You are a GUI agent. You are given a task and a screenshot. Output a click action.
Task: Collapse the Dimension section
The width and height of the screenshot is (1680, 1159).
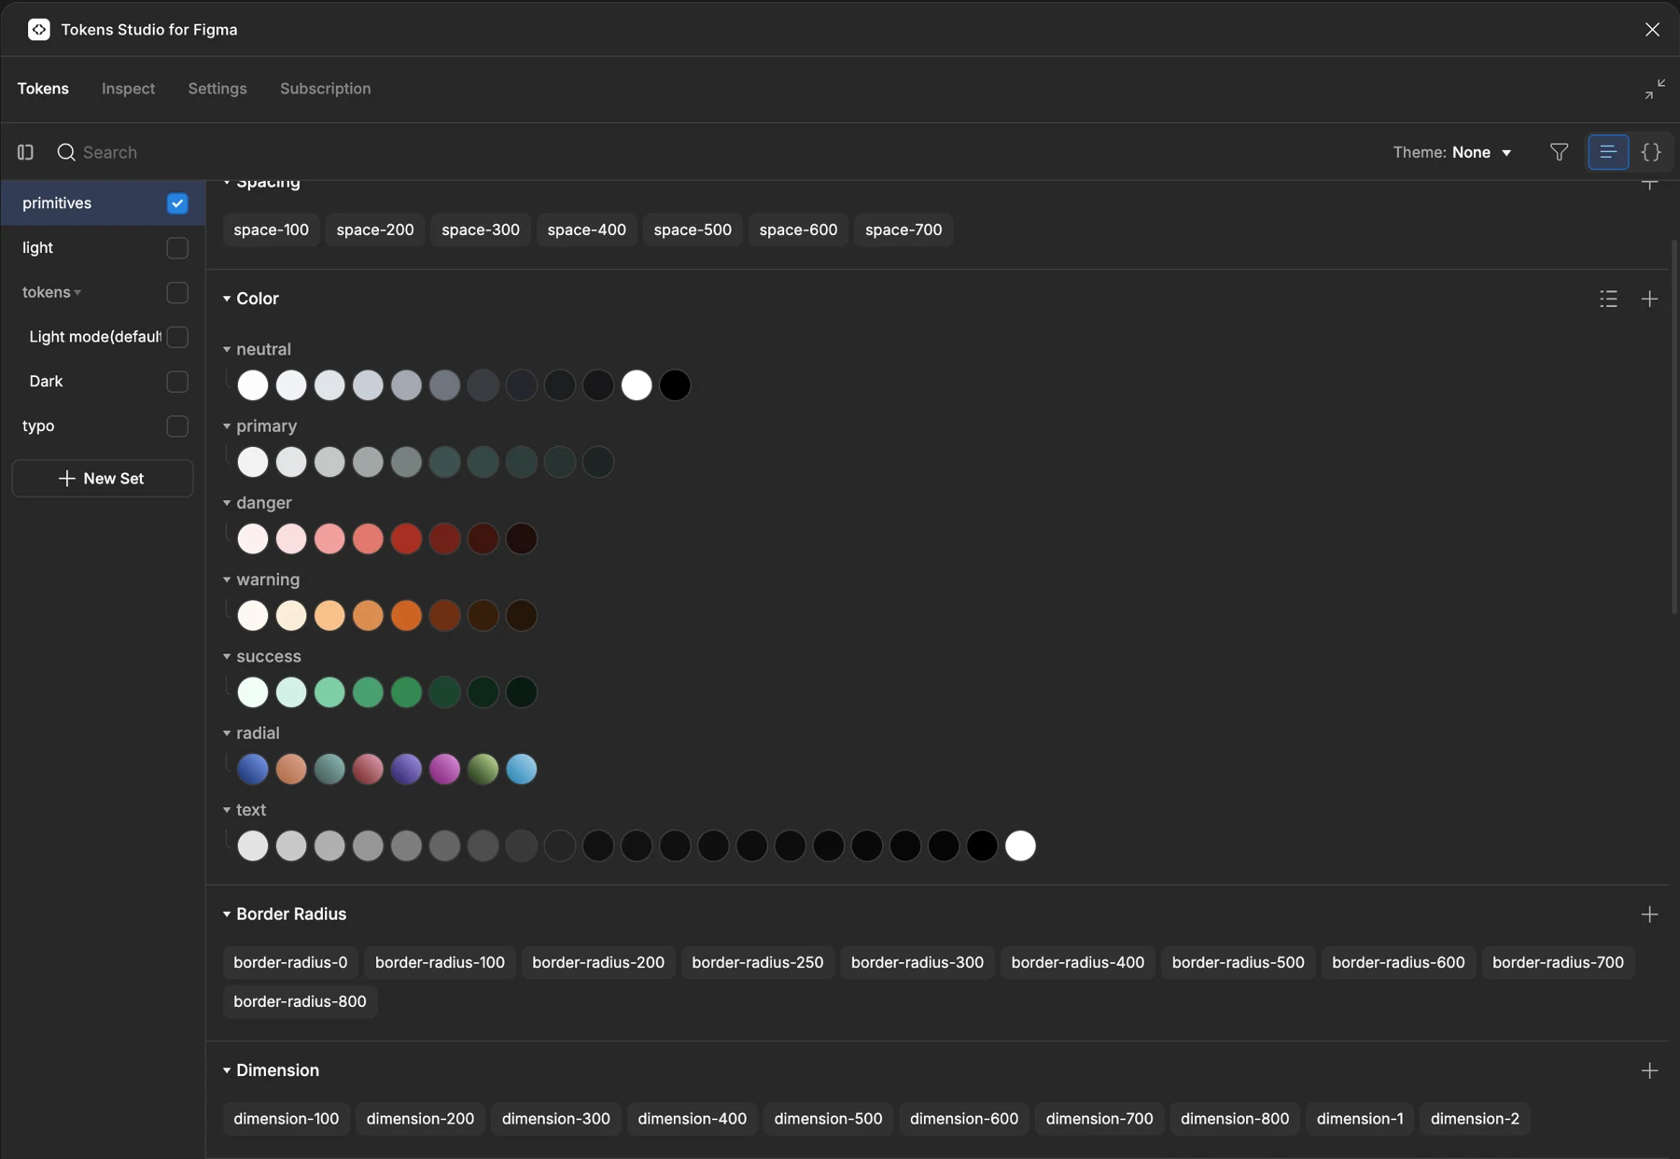[x=226, y=1070]
